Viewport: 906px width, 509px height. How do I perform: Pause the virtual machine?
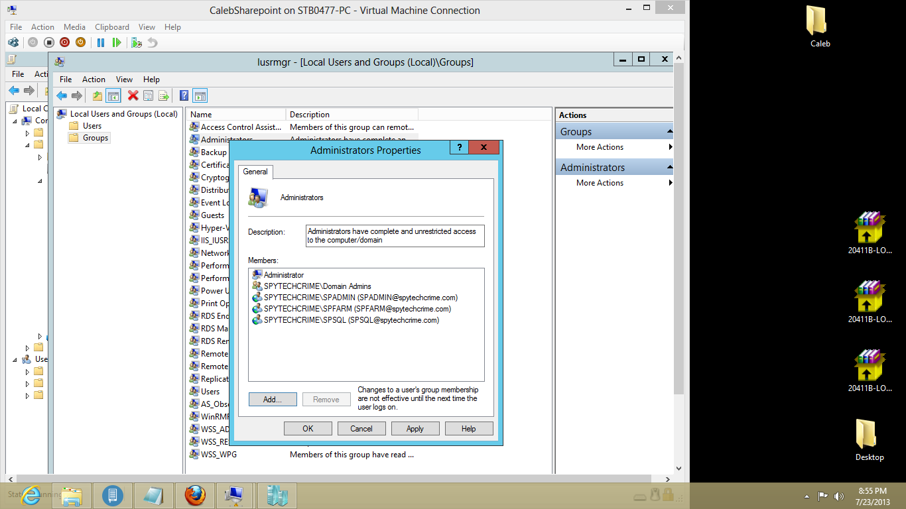(x=101, y=42)
